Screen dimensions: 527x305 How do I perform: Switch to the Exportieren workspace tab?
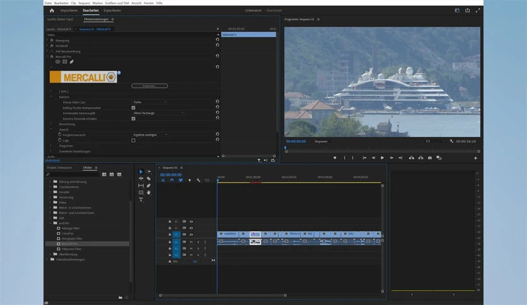(112, 11)
